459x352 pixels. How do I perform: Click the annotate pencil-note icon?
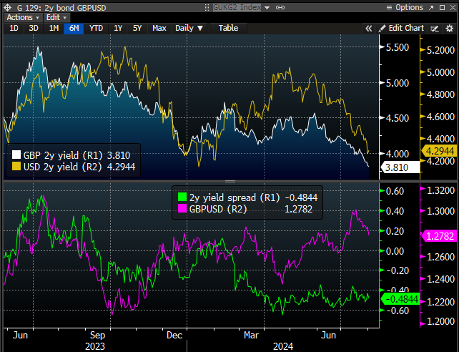(x=435, y=28)
